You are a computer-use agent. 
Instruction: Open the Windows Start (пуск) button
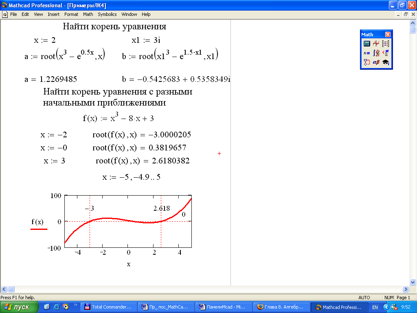[19, 307]
